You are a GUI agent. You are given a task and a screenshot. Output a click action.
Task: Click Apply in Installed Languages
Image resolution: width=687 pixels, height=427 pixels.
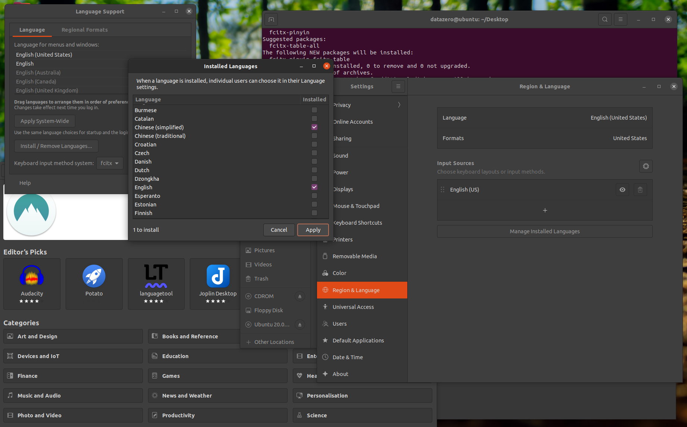point(313,230)
